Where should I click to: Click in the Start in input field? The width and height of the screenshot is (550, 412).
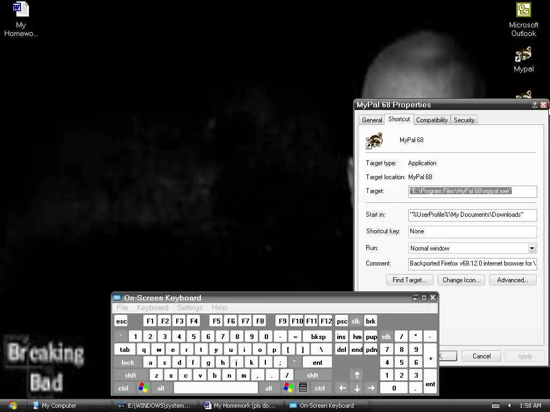click(472, 215)
